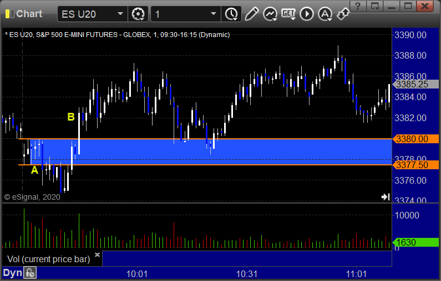The width and height of the screenshot is (441, 281).
Task: Minimize the chart window
Action: click(391, 6)
